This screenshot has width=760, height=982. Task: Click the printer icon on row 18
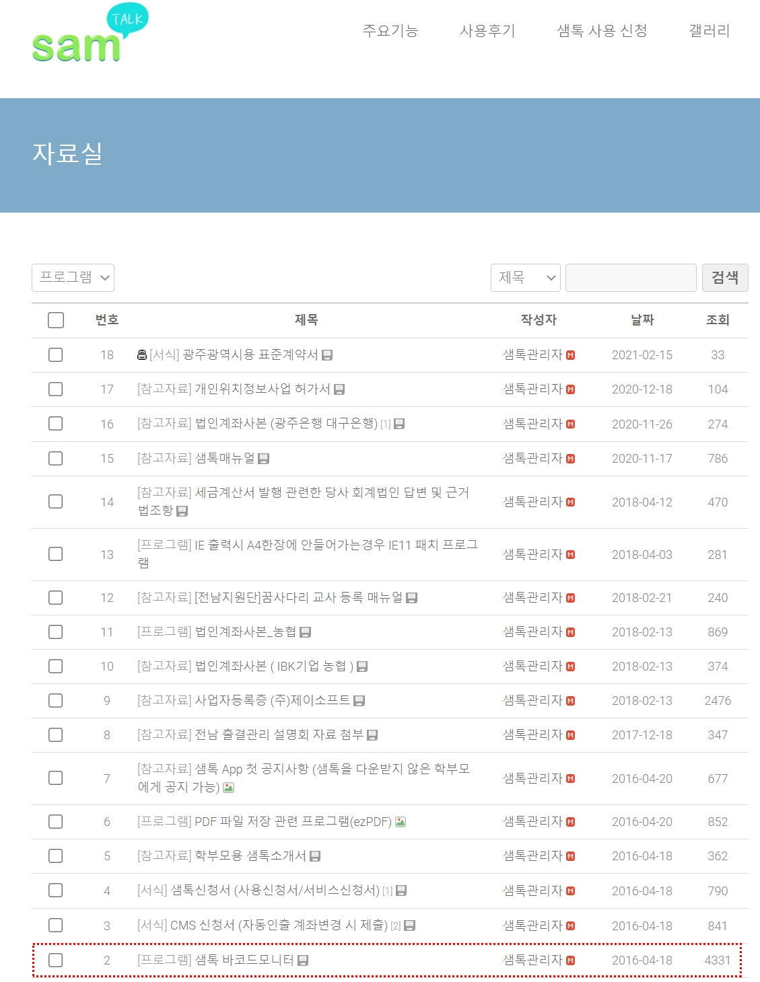pyautogui.click(x=142, y=354)
